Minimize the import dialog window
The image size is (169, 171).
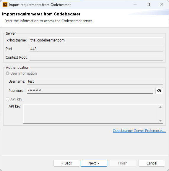click(x=135, y=4)
